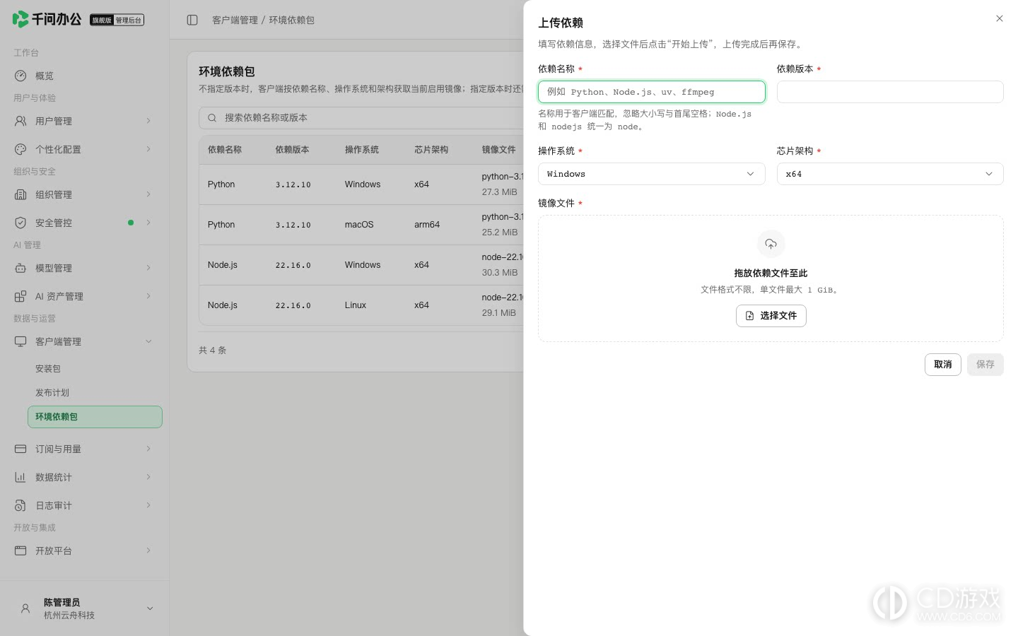Click the 数据统计 chart icon
This screenshot has width=1018, height=636.
[x=21, y=477]
